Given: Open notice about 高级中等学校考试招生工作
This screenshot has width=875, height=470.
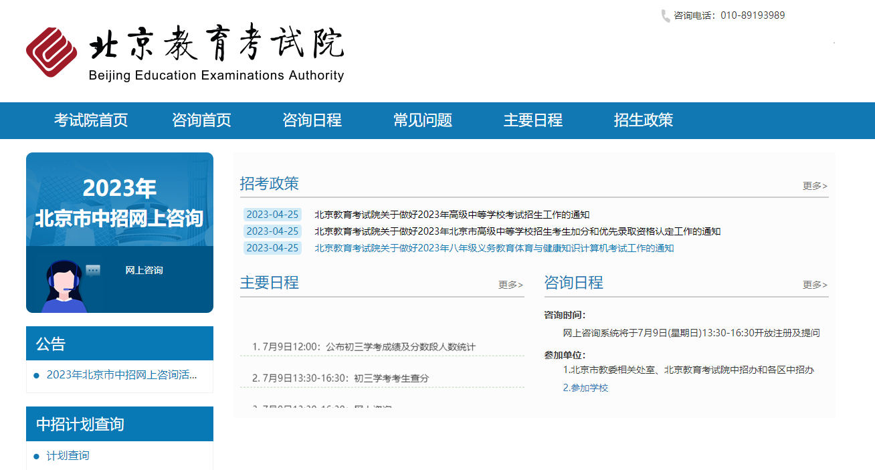Looking at the screenshot, I should 452,215.
